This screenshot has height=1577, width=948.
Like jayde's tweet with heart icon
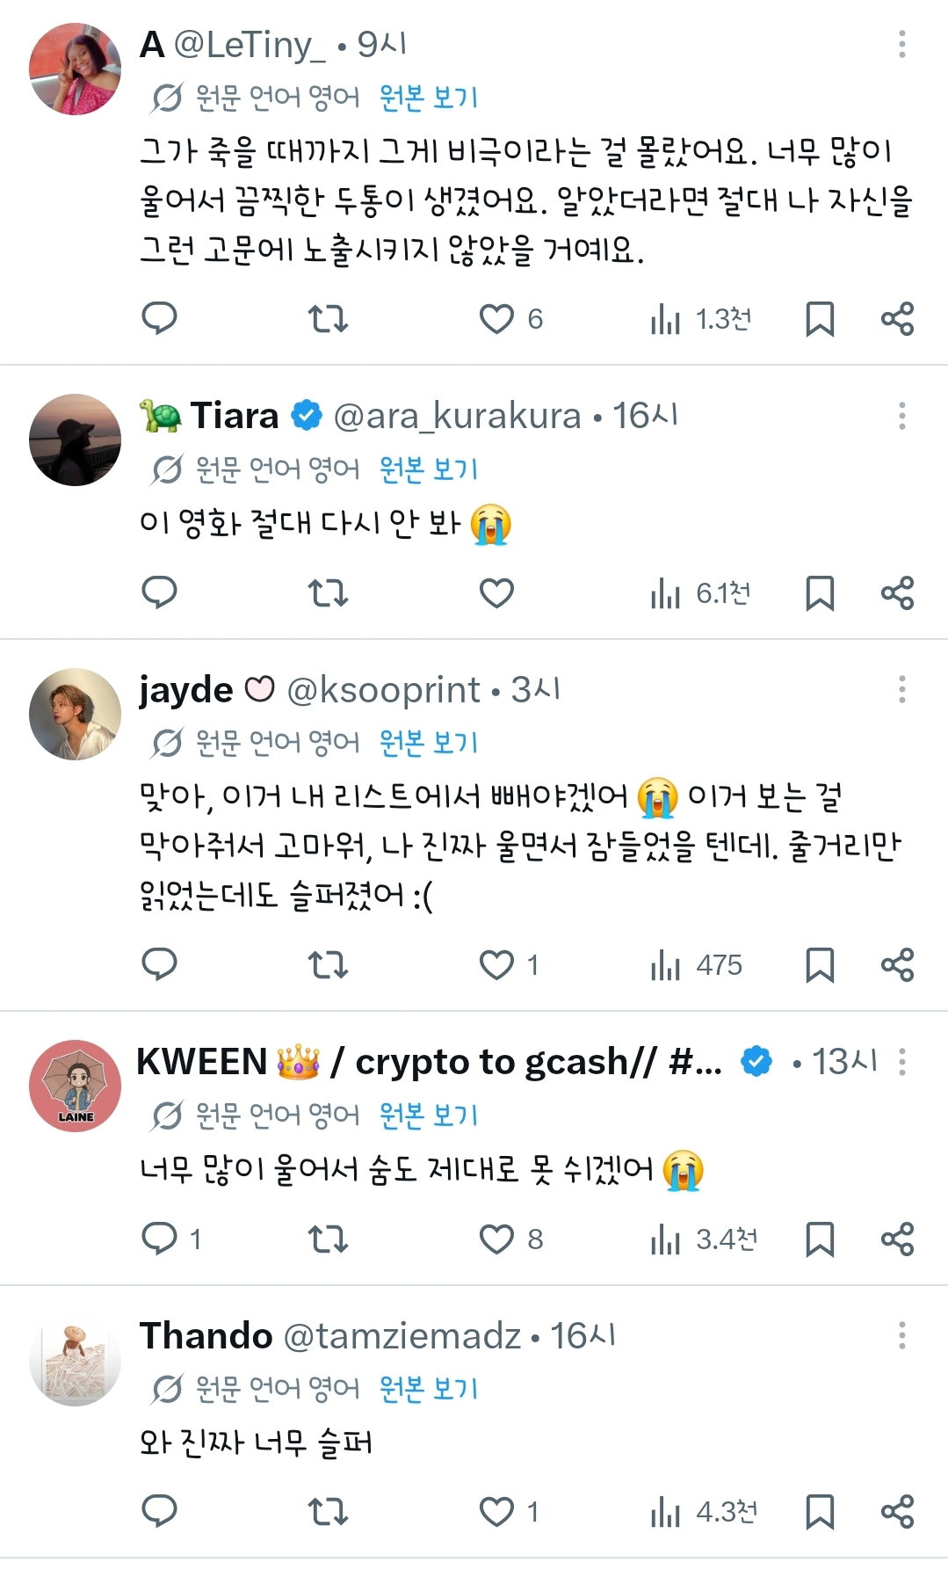[x=496, y=965]
